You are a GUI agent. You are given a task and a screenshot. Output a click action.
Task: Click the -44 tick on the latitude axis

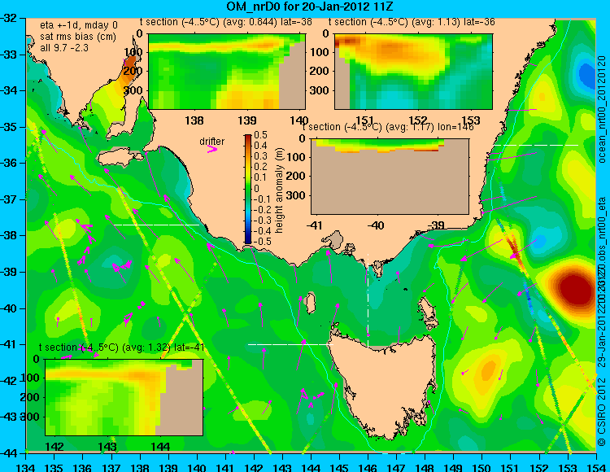(x=11, y=453)
